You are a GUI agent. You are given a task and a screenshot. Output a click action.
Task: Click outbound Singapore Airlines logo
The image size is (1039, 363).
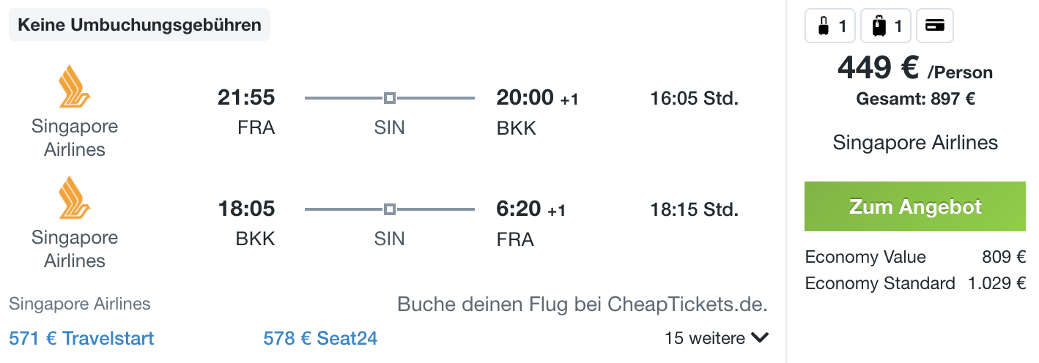pyautogui.click(x=74, y=86)
